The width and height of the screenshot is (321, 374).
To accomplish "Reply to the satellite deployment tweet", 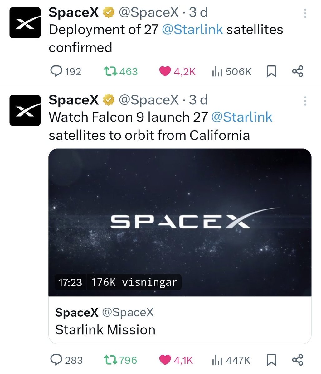I will (58, 71).
